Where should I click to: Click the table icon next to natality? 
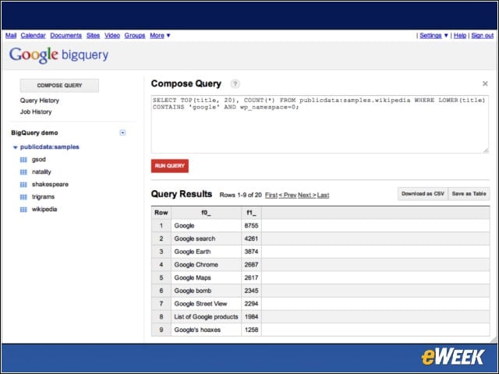point(23,172)
